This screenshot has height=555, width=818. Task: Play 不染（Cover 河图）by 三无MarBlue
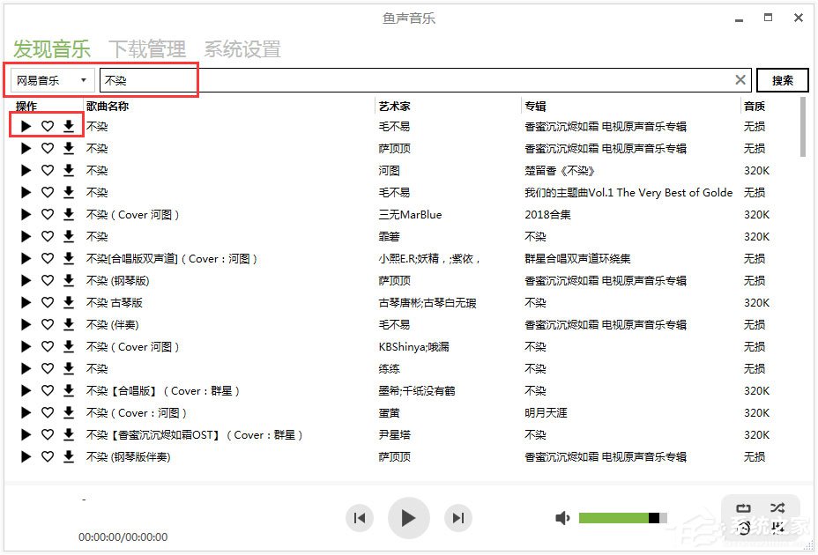point(26,214)
